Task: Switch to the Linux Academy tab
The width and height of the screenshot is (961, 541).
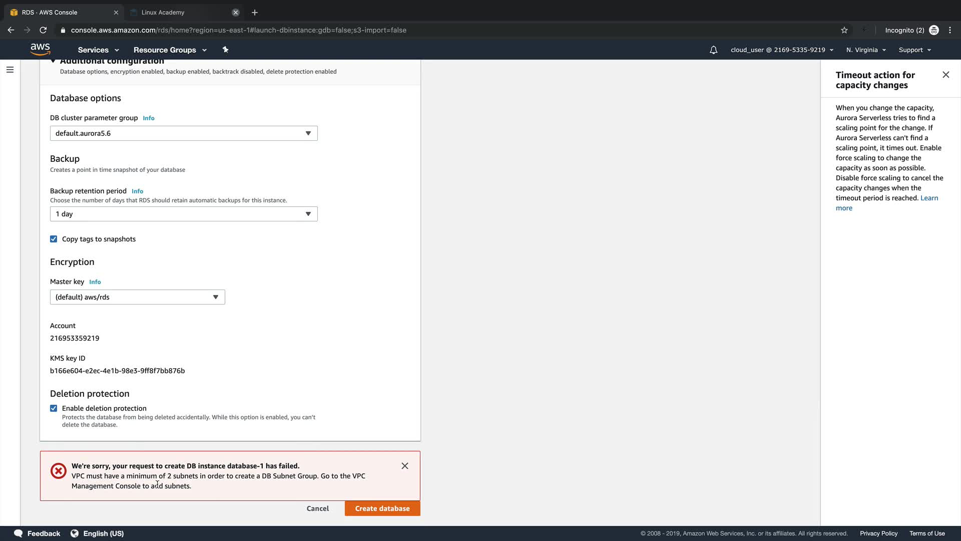Action: coord(180,12)
